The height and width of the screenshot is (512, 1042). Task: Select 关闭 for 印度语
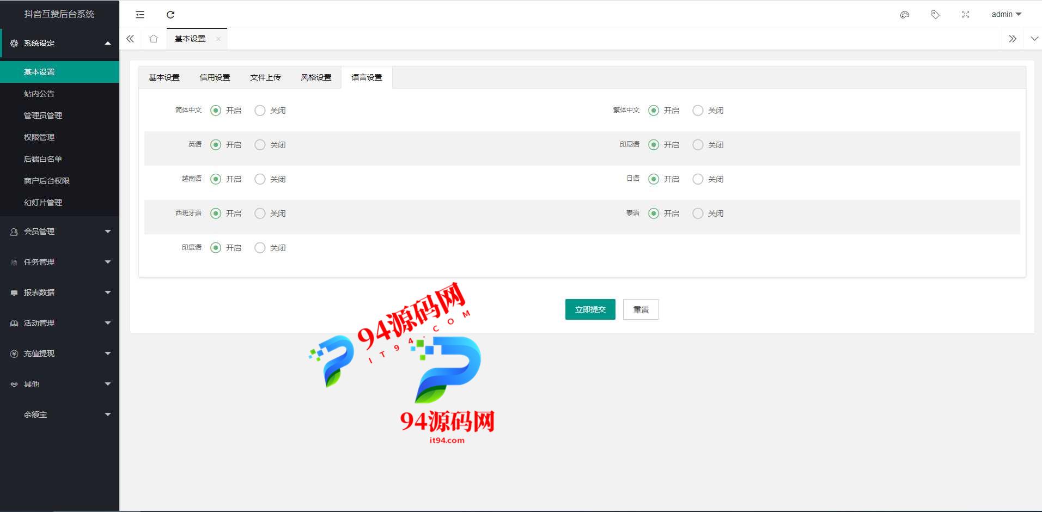[260, 248]
